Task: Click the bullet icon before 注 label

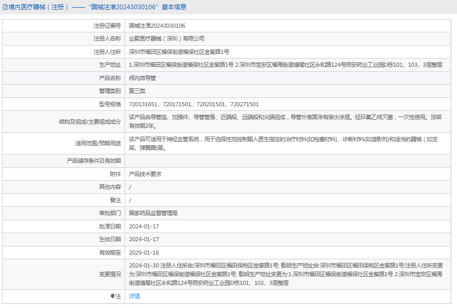Action: 112,296
